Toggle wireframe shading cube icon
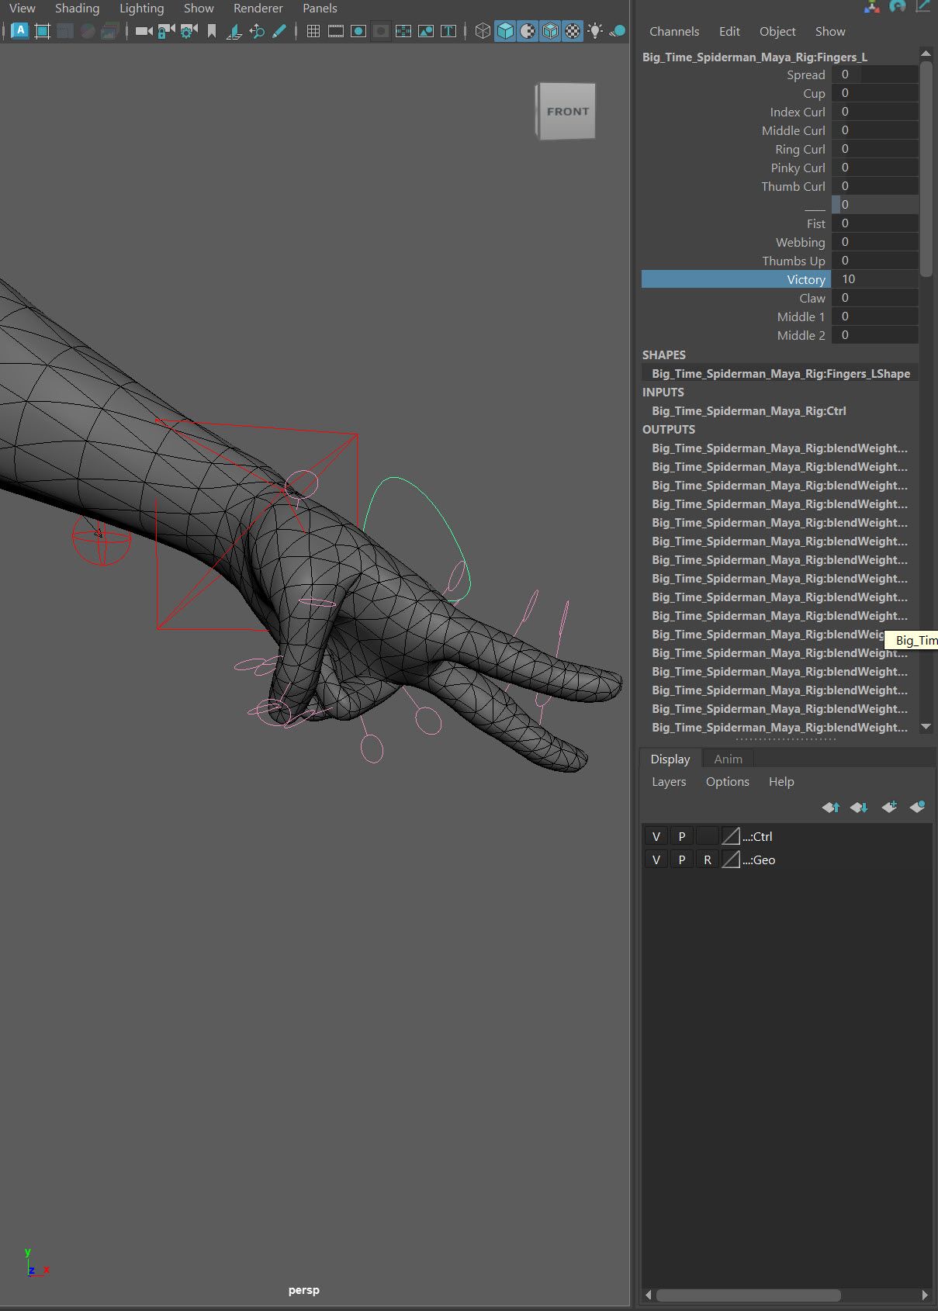The width and height of the screenshot is (938, 1311). [x=483, y=31]
